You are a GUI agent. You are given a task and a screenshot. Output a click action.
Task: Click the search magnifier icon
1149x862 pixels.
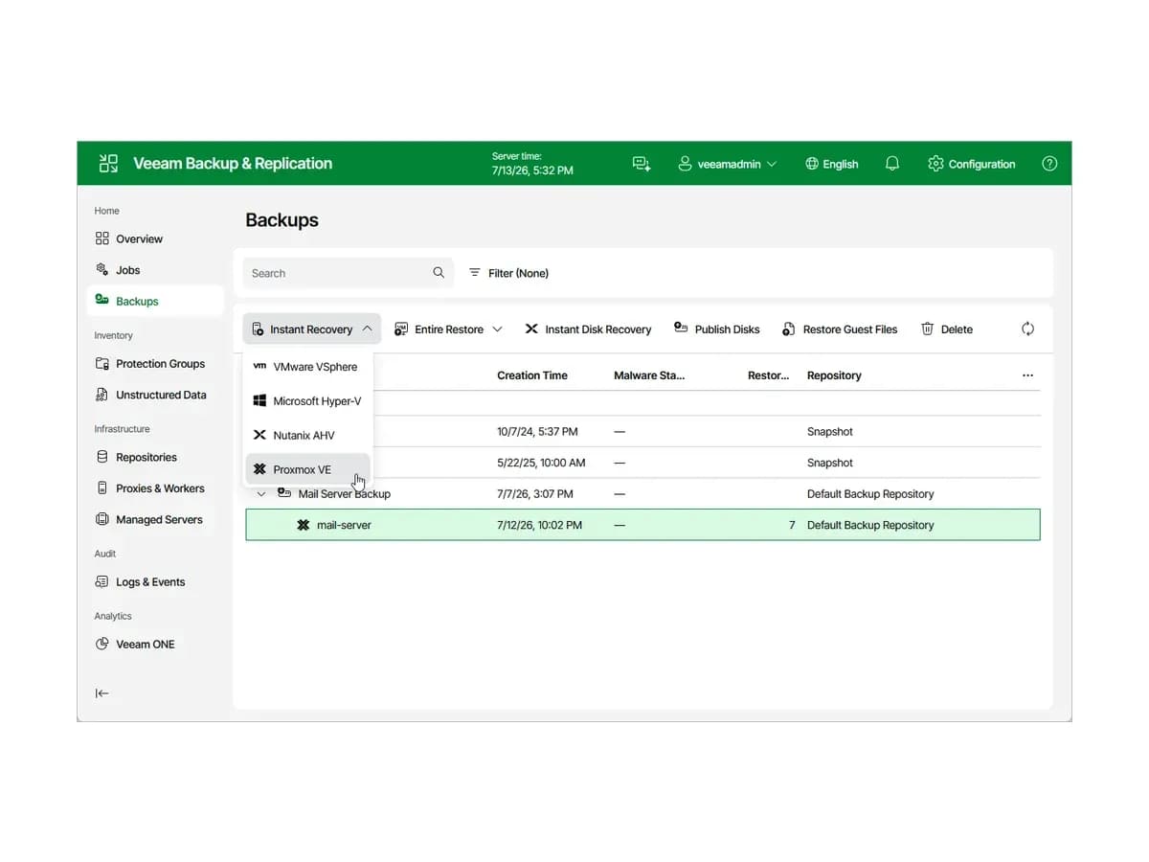439,273
